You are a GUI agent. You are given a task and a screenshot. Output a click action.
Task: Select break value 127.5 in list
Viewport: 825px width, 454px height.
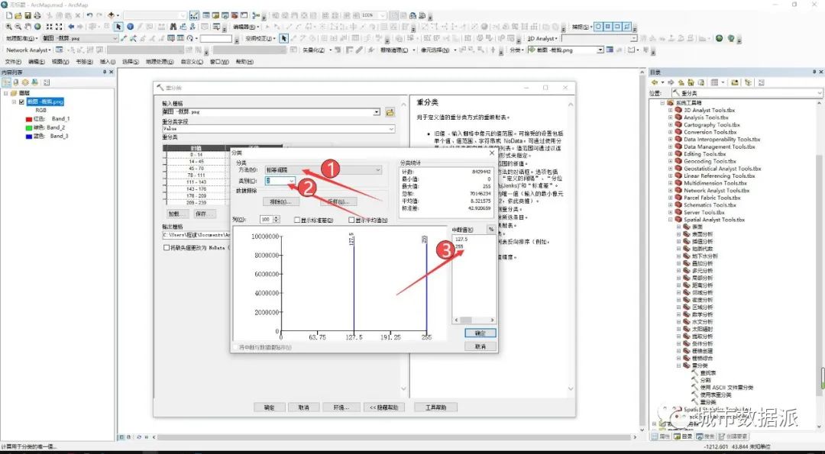pos(462,239)
